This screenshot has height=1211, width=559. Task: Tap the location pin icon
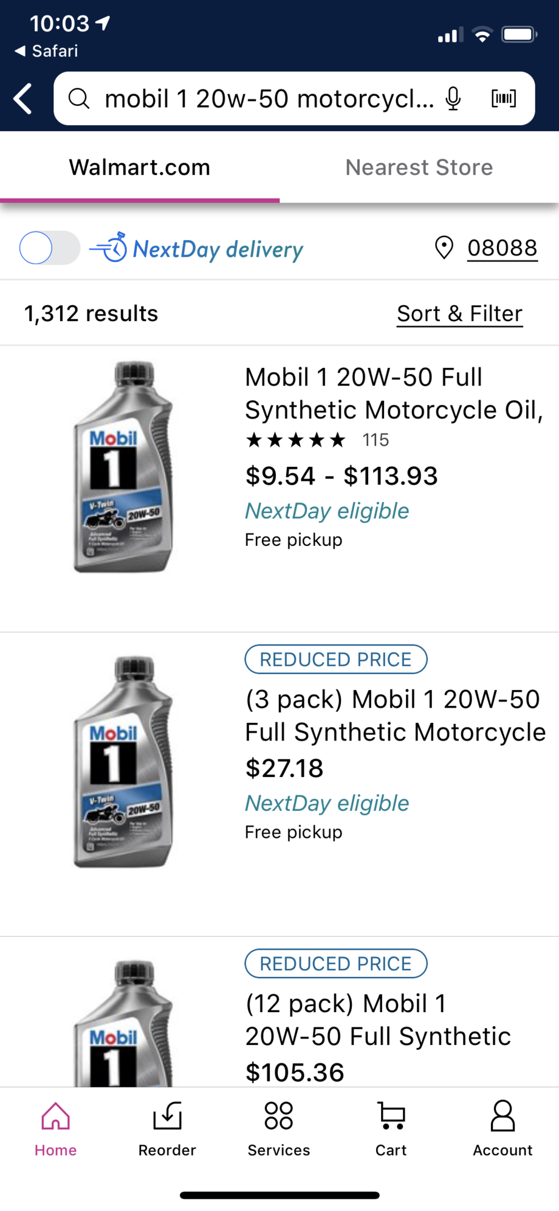[x=444, y=248]
